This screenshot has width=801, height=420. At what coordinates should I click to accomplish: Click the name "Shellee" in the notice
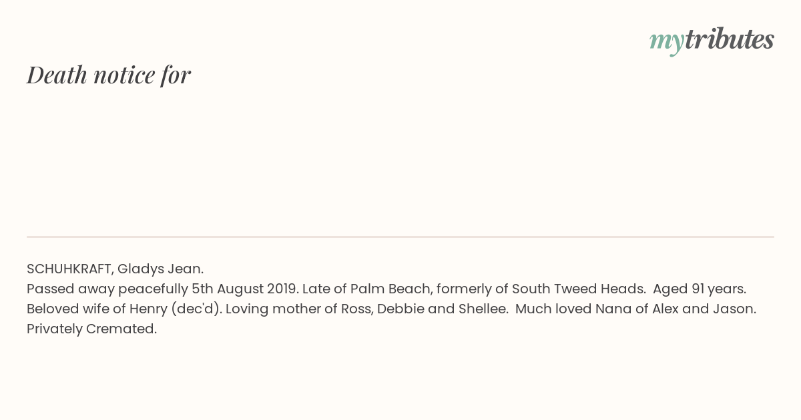point(482,309)
